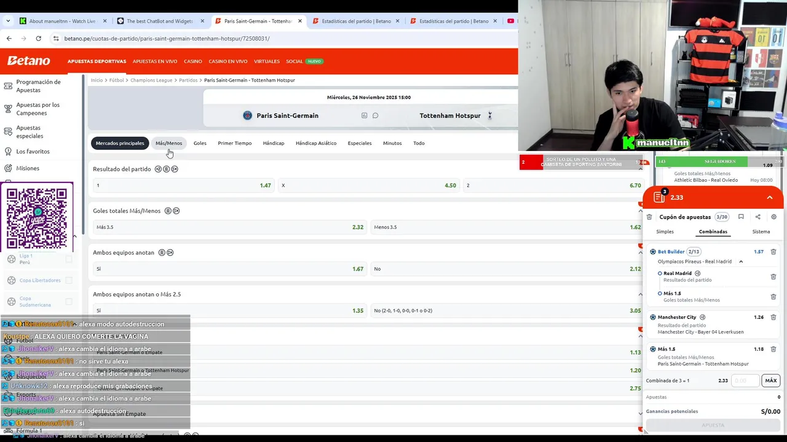The height and width of the screenshot is (442, 787).
Task: Click the stake amount input in bet slip
Action: (x=745, y=381)
